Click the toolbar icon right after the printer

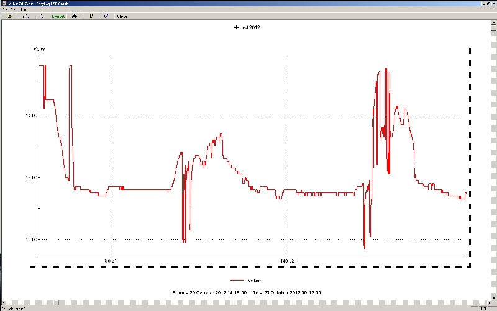(x=91, y=16)
